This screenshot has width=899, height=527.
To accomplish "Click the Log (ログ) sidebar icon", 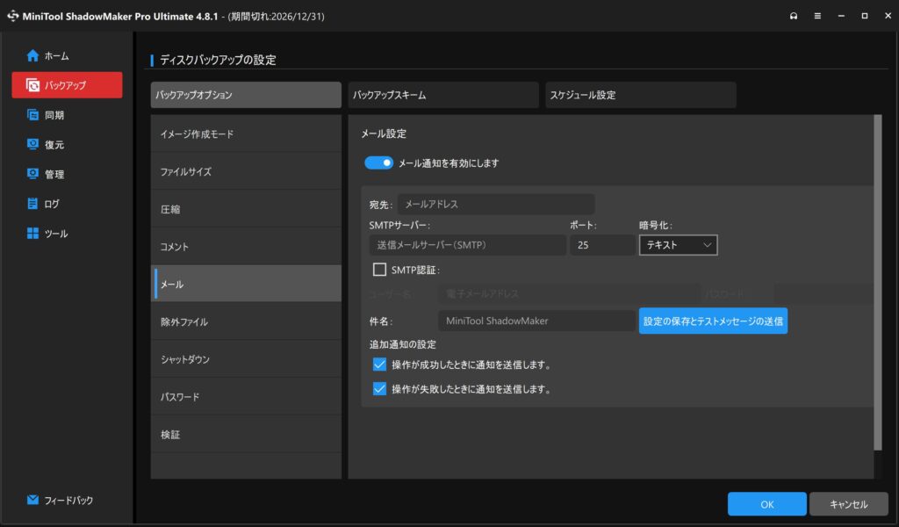I will [x=32, y=204].
